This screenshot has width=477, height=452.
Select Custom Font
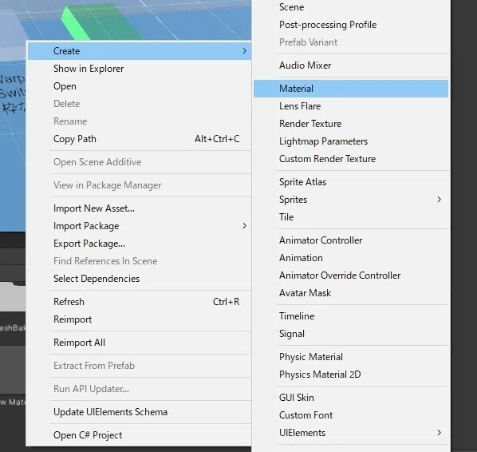tap(351, 415)
